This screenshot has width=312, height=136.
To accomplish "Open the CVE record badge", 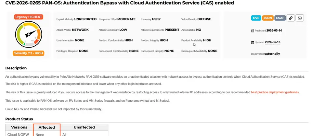I will [x=256, y=18].
